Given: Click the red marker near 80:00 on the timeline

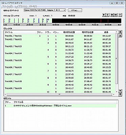Looking at the screenshot, I should (x=108, y=21).
